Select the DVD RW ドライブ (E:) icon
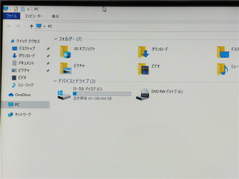Image resolution: width=239 pixels, height=179 pixels. 142,94
